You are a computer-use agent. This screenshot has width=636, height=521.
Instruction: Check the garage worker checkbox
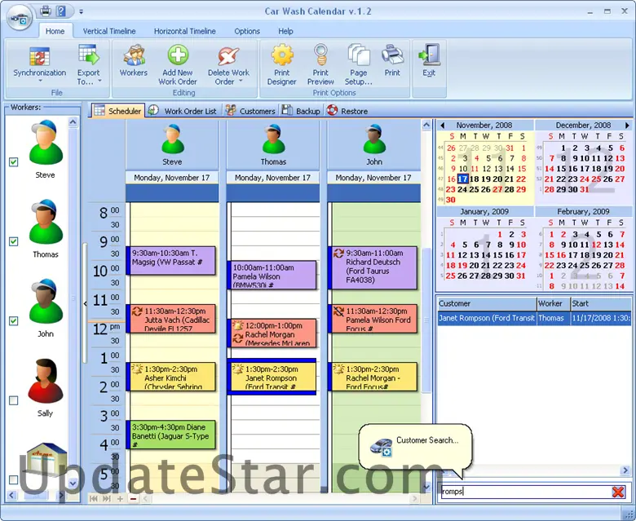[13, 480]
